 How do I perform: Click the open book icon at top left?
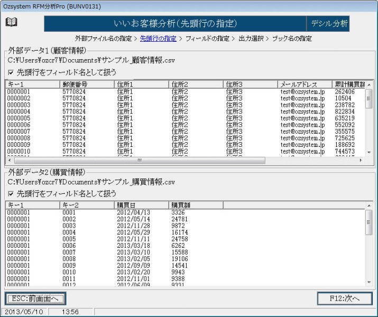[x=11, y=22]
